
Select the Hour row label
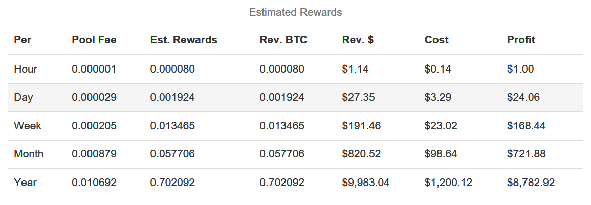click(26, 69)
